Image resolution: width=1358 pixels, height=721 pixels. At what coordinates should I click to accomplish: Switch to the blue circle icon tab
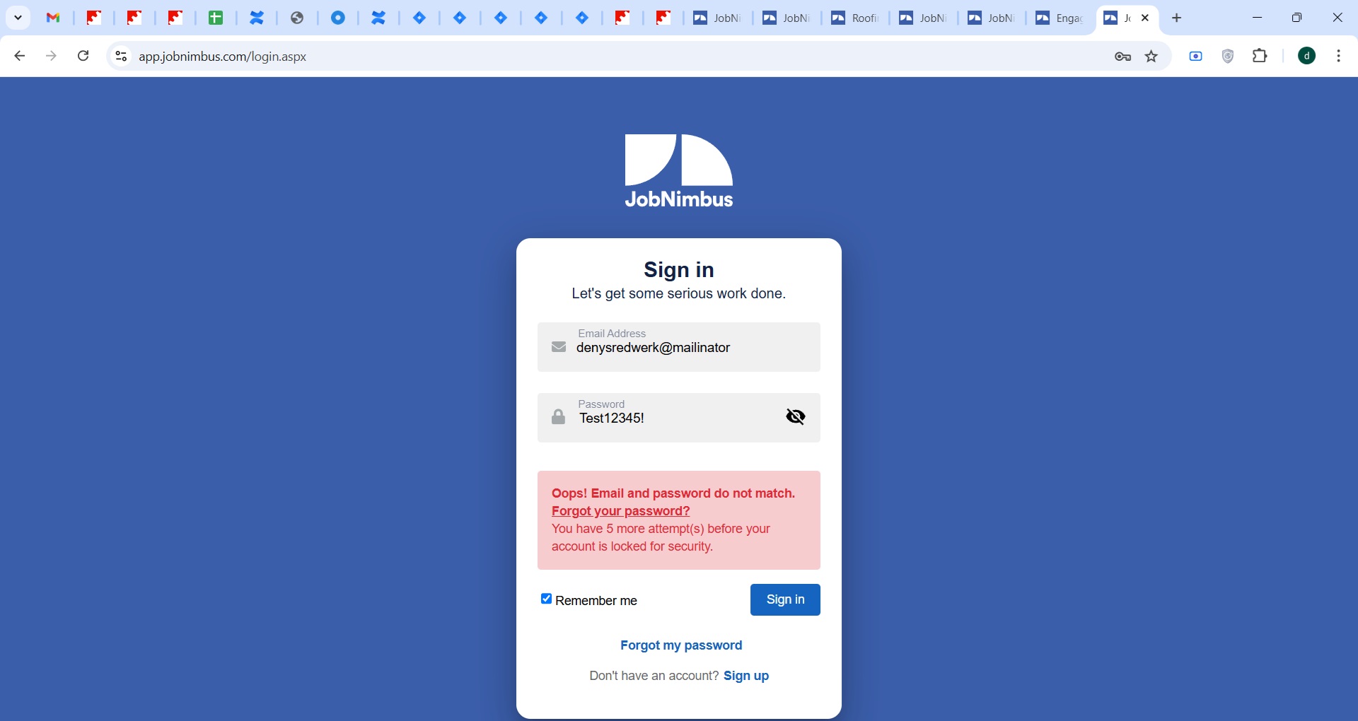click(338, 18)
